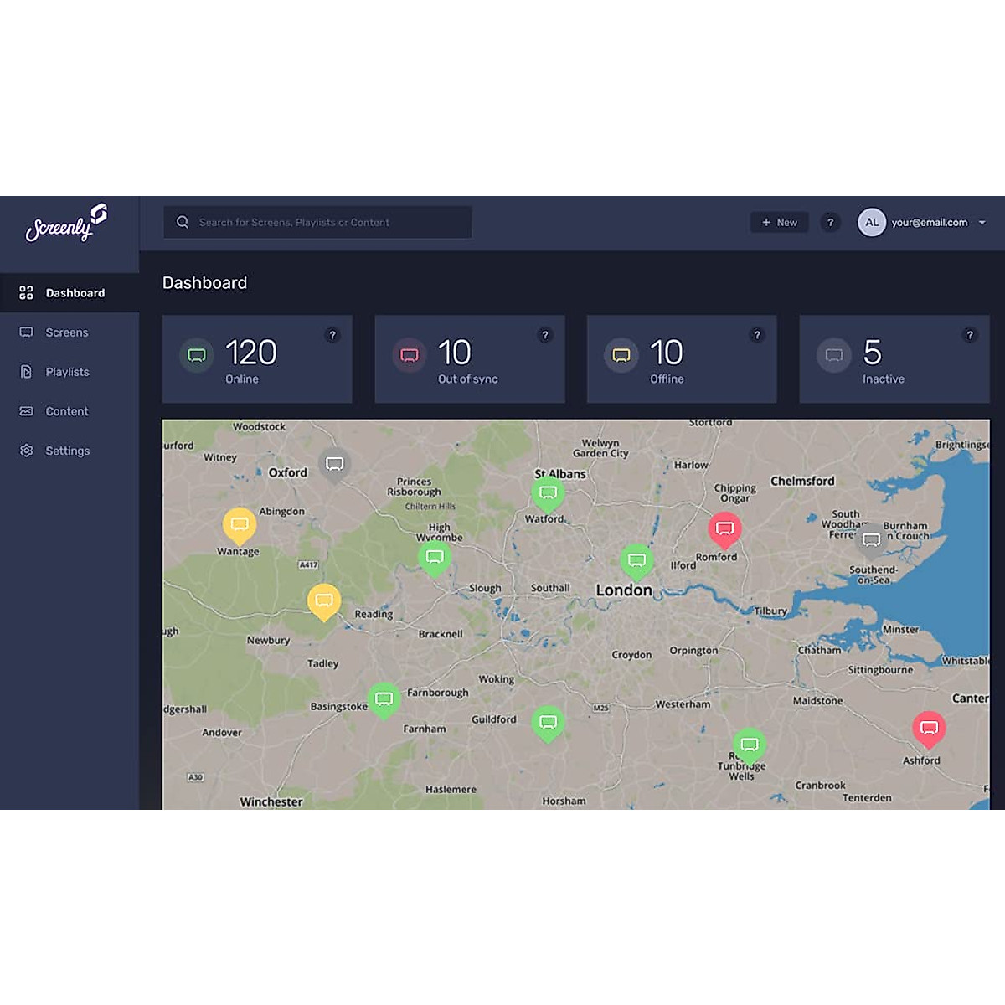
Task: Click help icon on Out of sync card
Action: [x=545, y=335]
